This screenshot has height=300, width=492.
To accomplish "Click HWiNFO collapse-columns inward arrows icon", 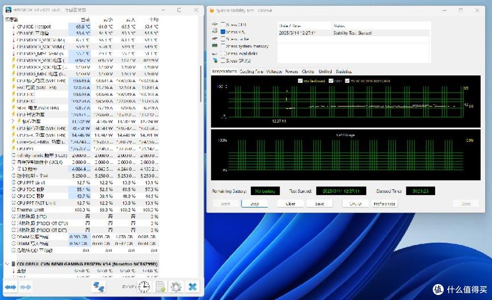I will click(26, 287).
